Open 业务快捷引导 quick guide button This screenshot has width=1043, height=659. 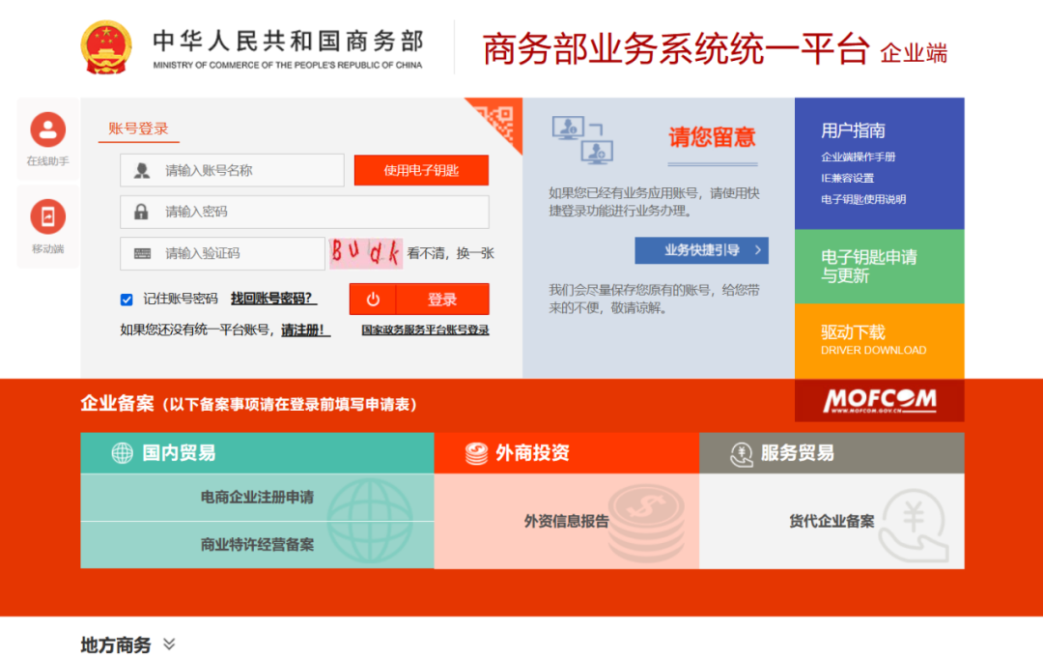coord(702,250)
